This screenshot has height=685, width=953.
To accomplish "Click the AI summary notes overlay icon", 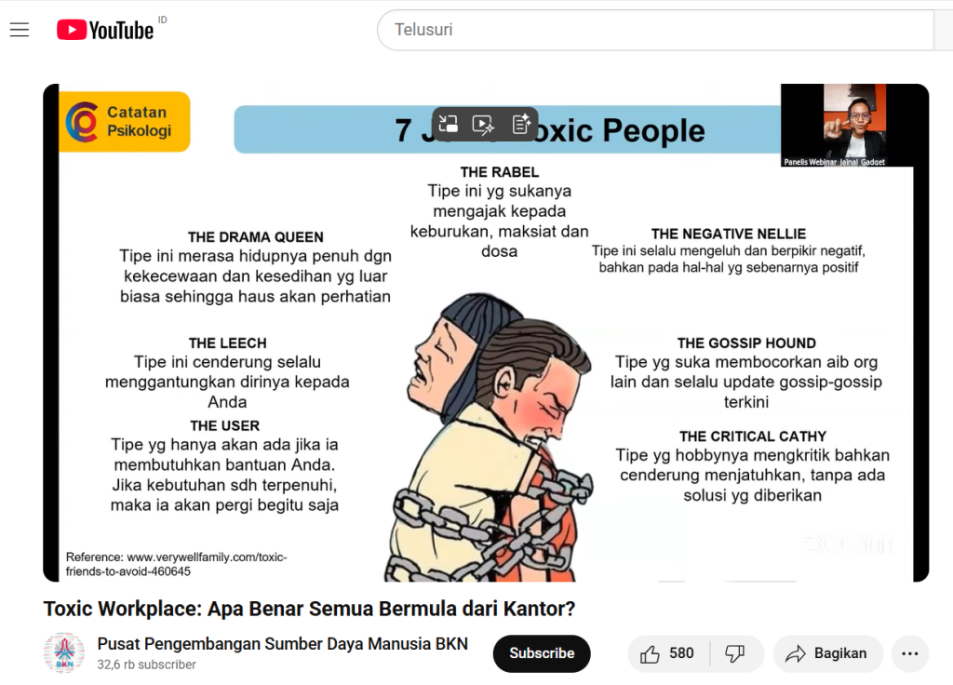I will [521, 124].
